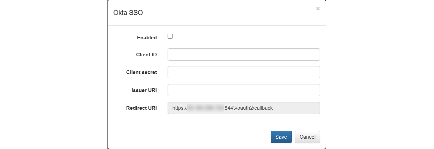Click the blurred host in Redirect URI

(x=205, y=108)
